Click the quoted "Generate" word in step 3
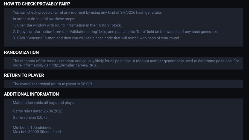 point(35,38)
